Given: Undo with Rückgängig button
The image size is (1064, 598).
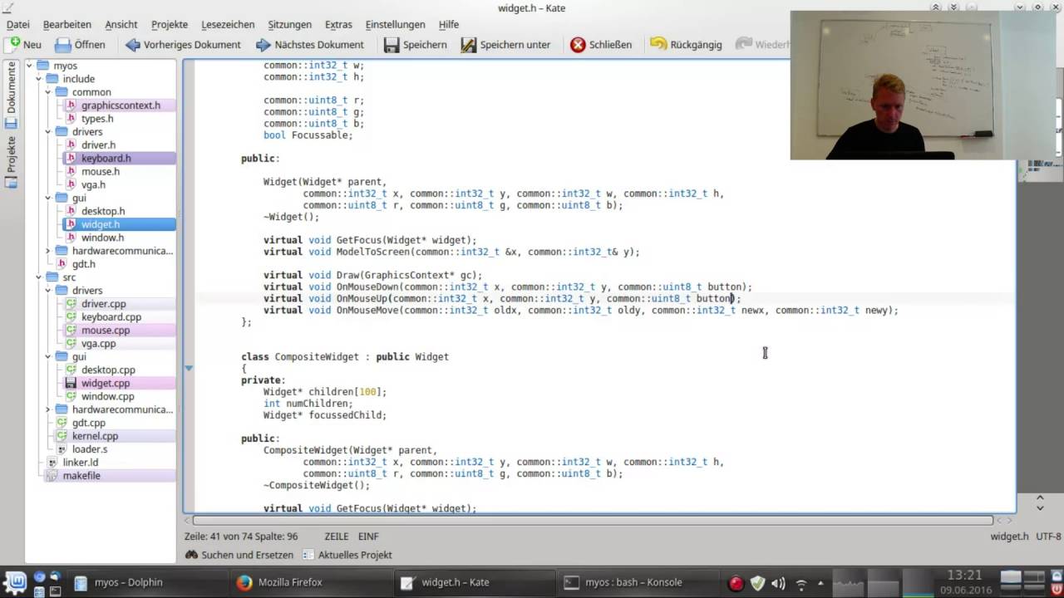Looking at the screenshot, I should click(686, 45).
